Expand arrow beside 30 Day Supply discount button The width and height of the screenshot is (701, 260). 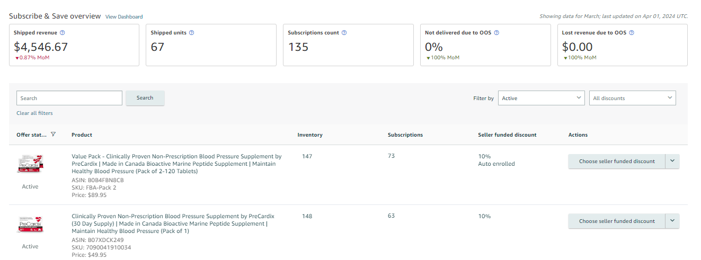(672, 221)
